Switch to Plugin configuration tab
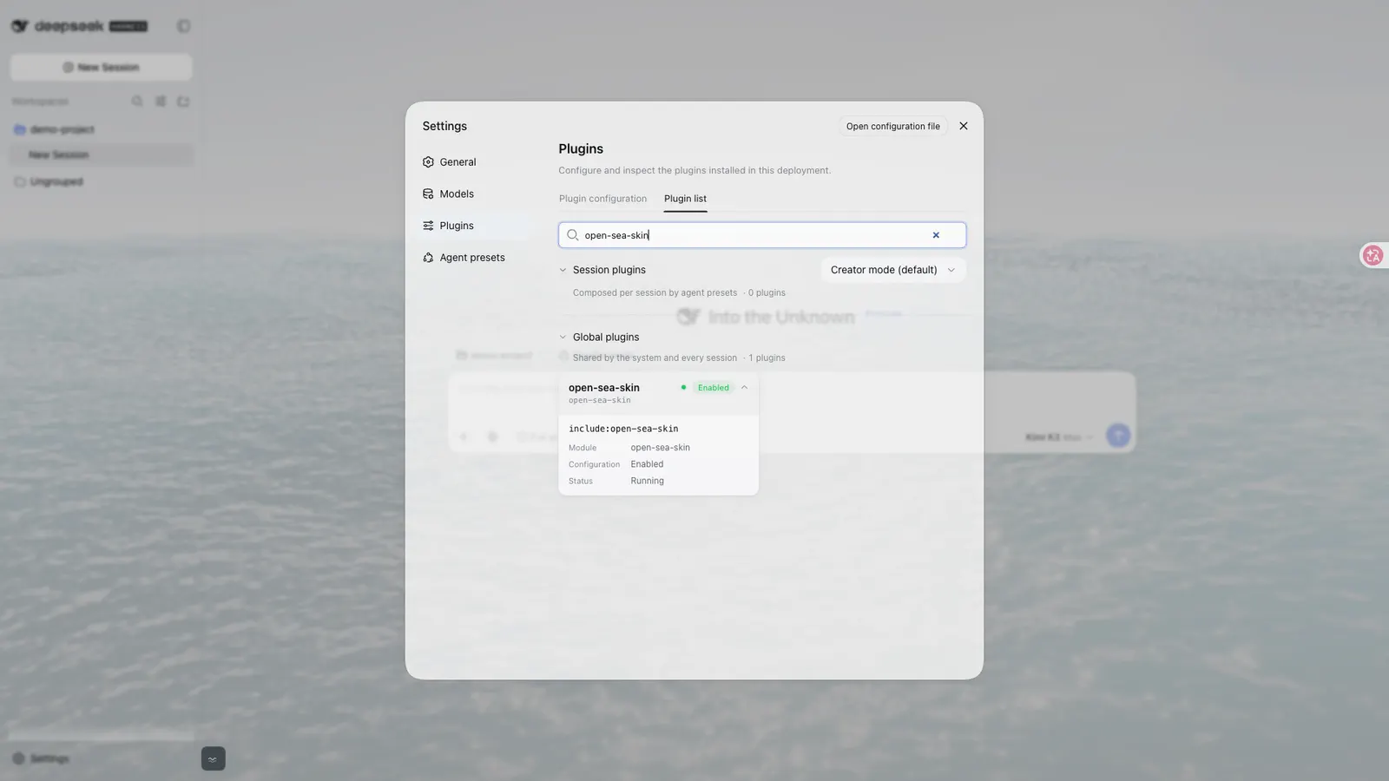 (x=602, y=199)
